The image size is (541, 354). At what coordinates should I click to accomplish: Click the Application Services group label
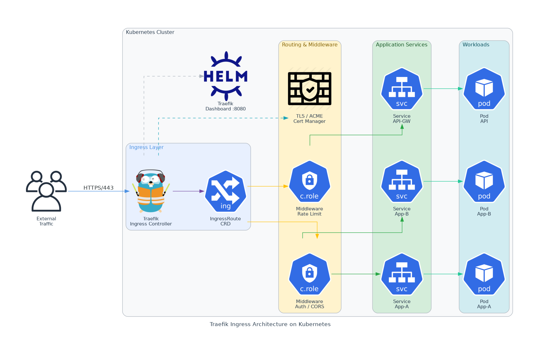tap(402, 44)
